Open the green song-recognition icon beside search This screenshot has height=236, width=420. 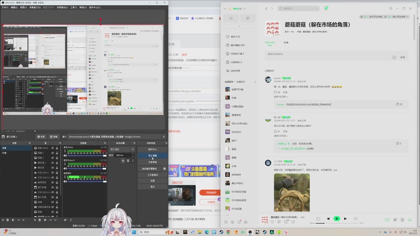(326, 8)
